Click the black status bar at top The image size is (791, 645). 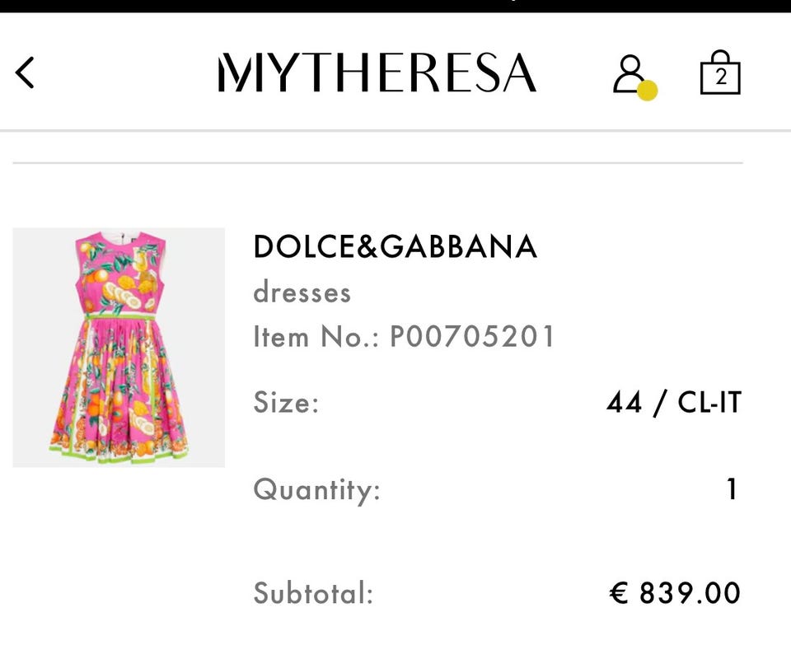[395, 6]
